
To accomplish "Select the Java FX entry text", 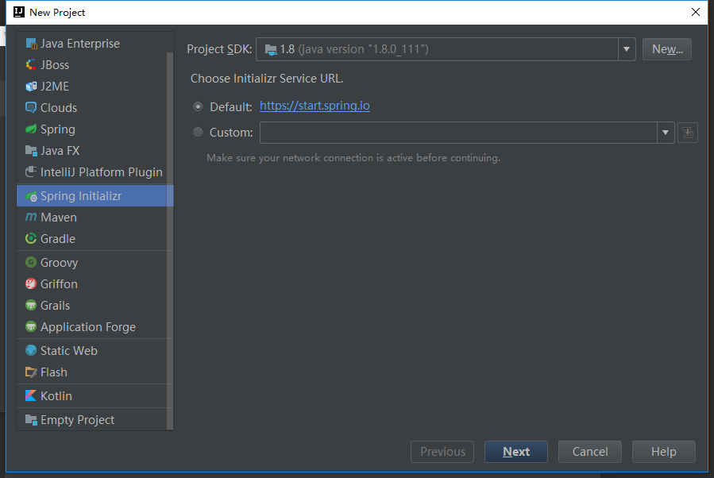I will click(x=60, y=151).
